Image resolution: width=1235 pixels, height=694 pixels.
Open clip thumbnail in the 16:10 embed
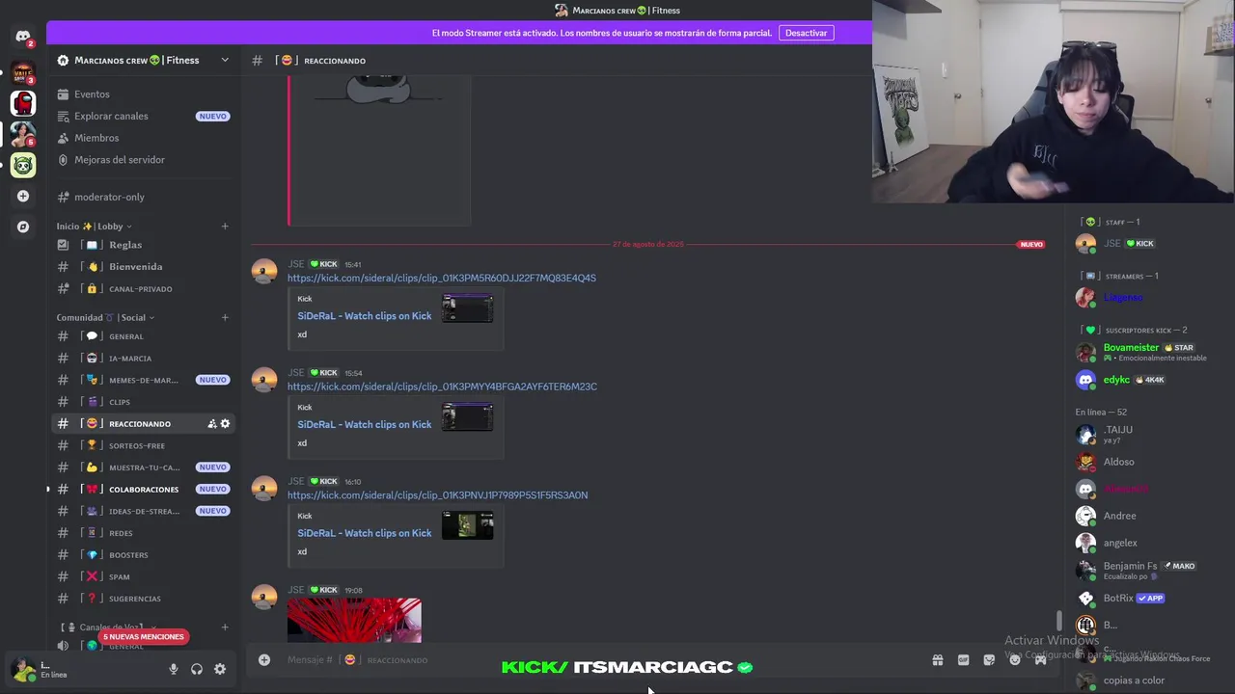(x=468, y=525)
